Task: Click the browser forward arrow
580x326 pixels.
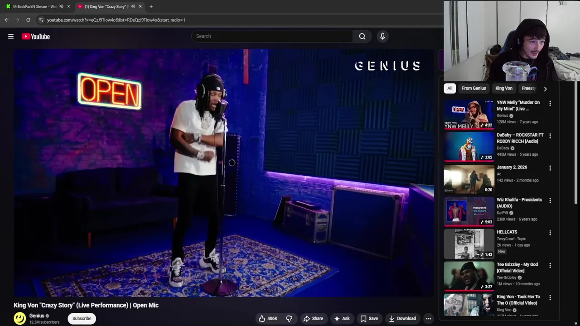Action: (x=17, y=20)
